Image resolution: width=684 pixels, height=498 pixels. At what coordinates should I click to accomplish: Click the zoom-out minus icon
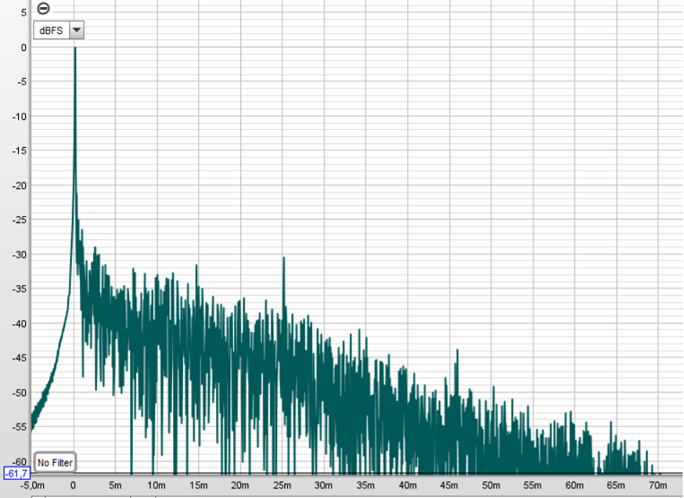pyautogui.click(x=43, y=8)
